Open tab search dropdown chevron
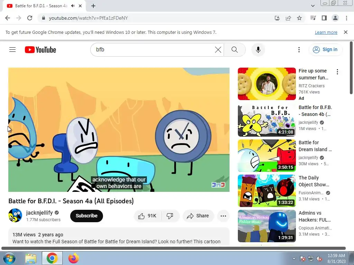Image resolution: width=354 pixels, height=265 pixels. click(313, 6)
